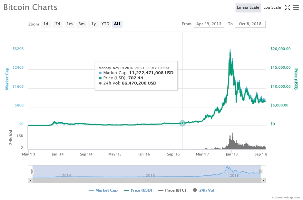Set zoom range to 1d
Image resolution: width=303 pixels, height=200 pixels.
[x=46, y=24]
